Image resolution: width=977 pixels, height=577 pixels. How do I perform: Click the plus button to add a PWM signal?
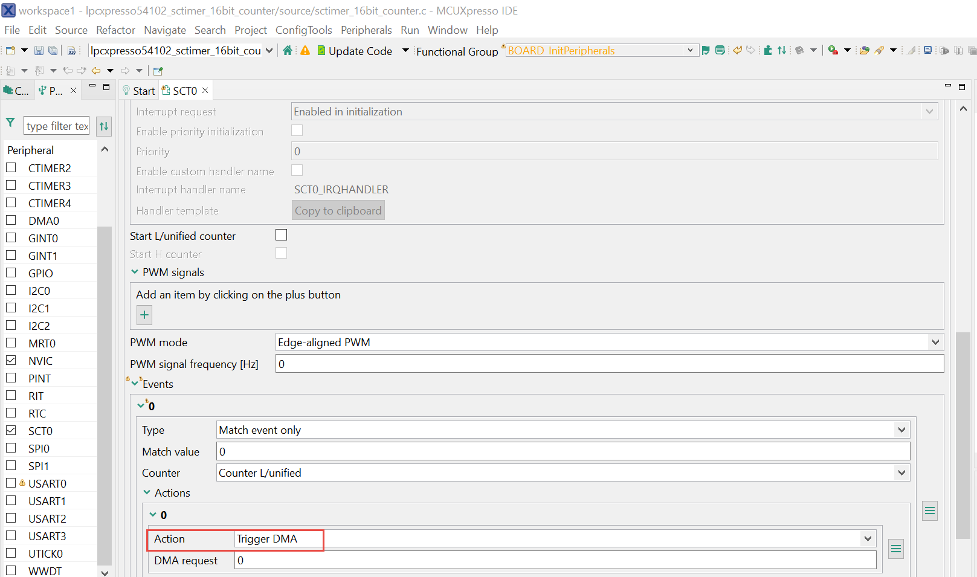(x=144, y=315)
